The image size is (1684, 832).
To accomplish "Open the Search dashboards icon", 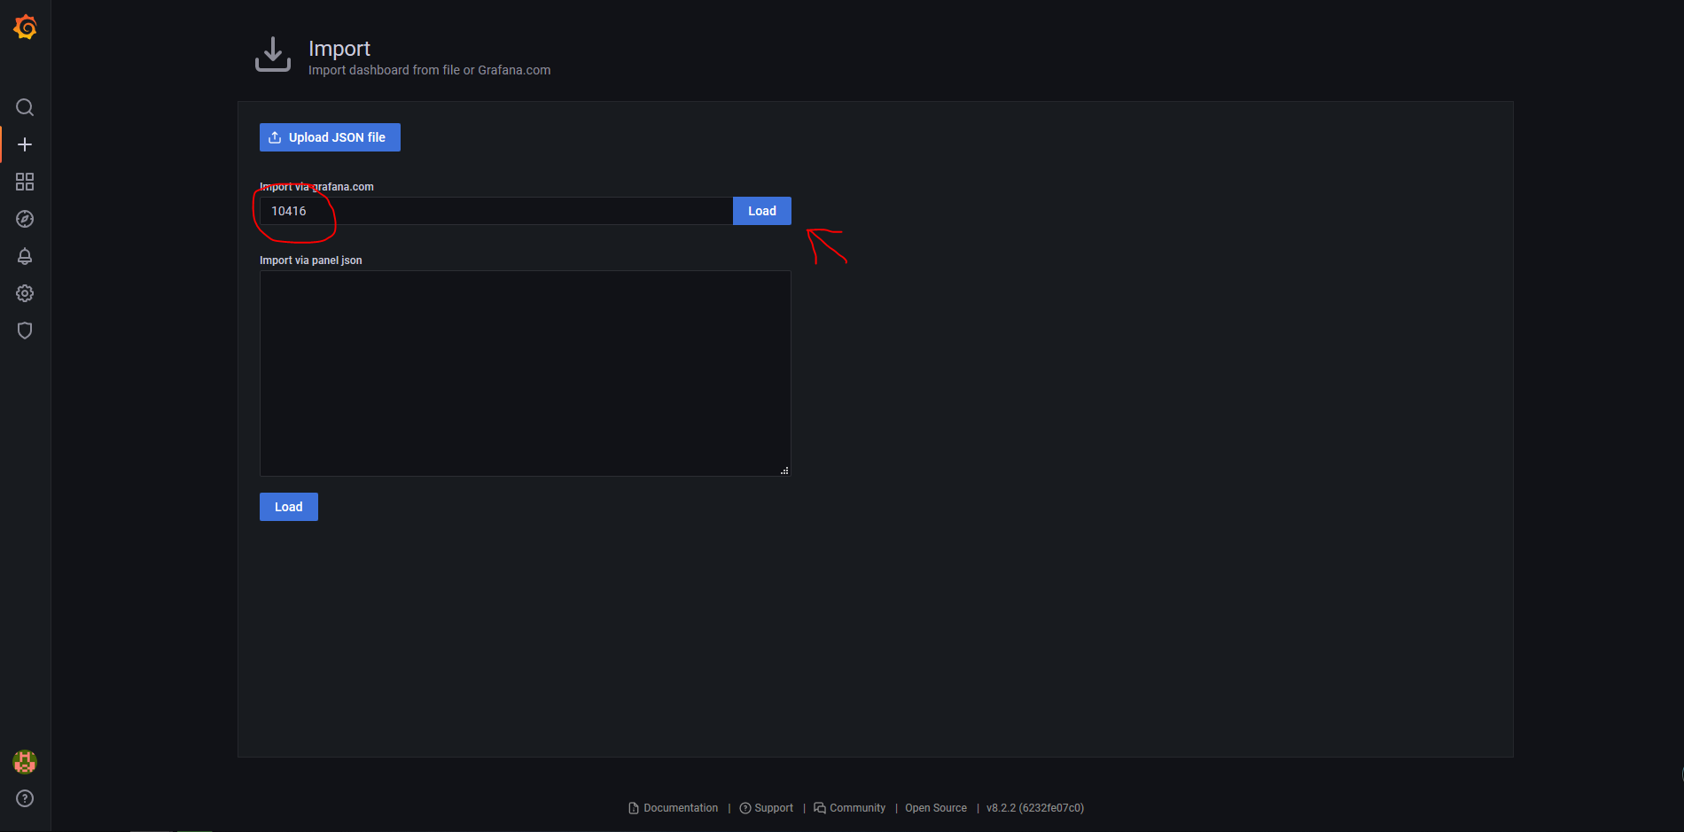I will click(25, 107).
